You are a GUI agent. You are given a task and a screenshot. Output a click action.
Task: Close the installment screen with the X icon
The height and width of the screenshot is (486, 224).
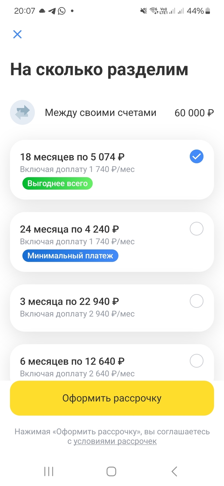17,34
